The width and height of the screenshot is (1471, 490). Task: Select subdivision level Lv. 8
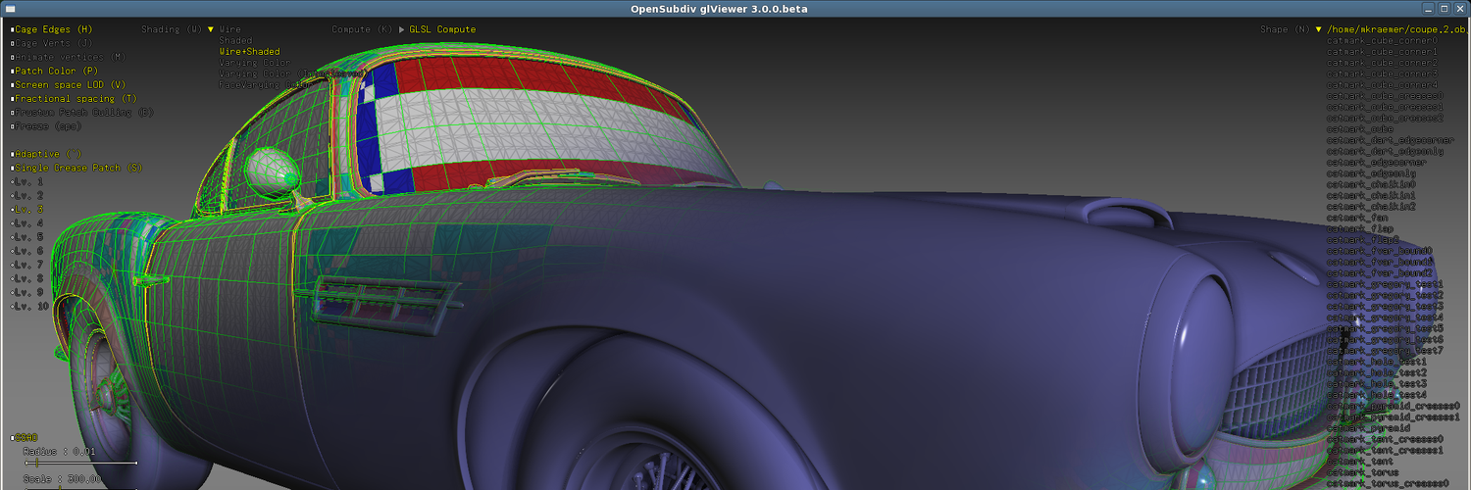(x=28, y=277)
